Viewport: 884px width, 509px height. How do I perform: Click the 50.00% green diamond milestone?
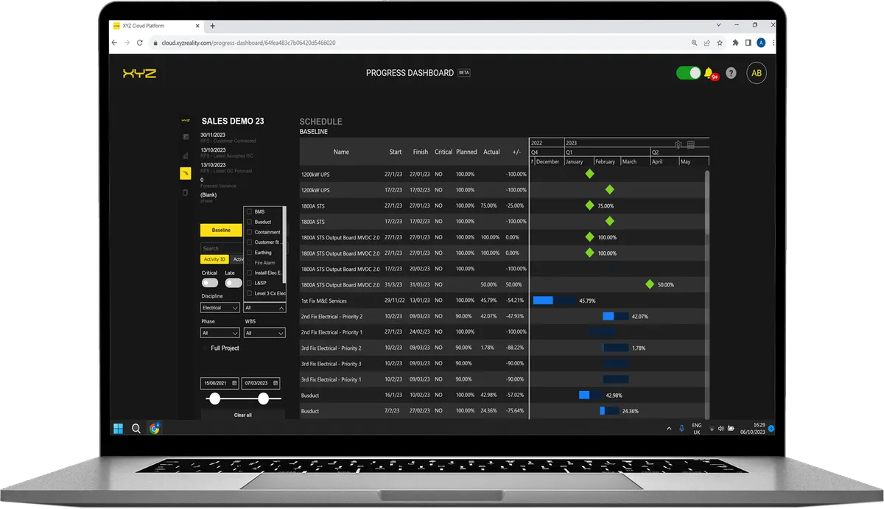[650, 284]
